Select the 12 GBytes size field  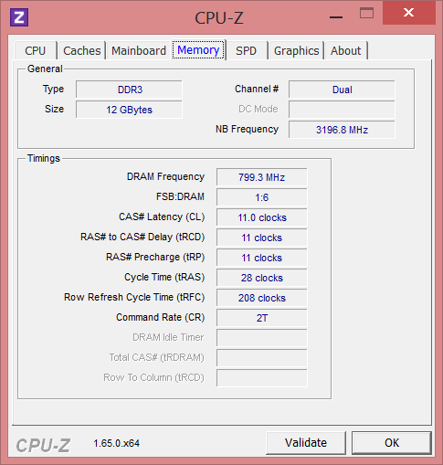pos(129,110)
